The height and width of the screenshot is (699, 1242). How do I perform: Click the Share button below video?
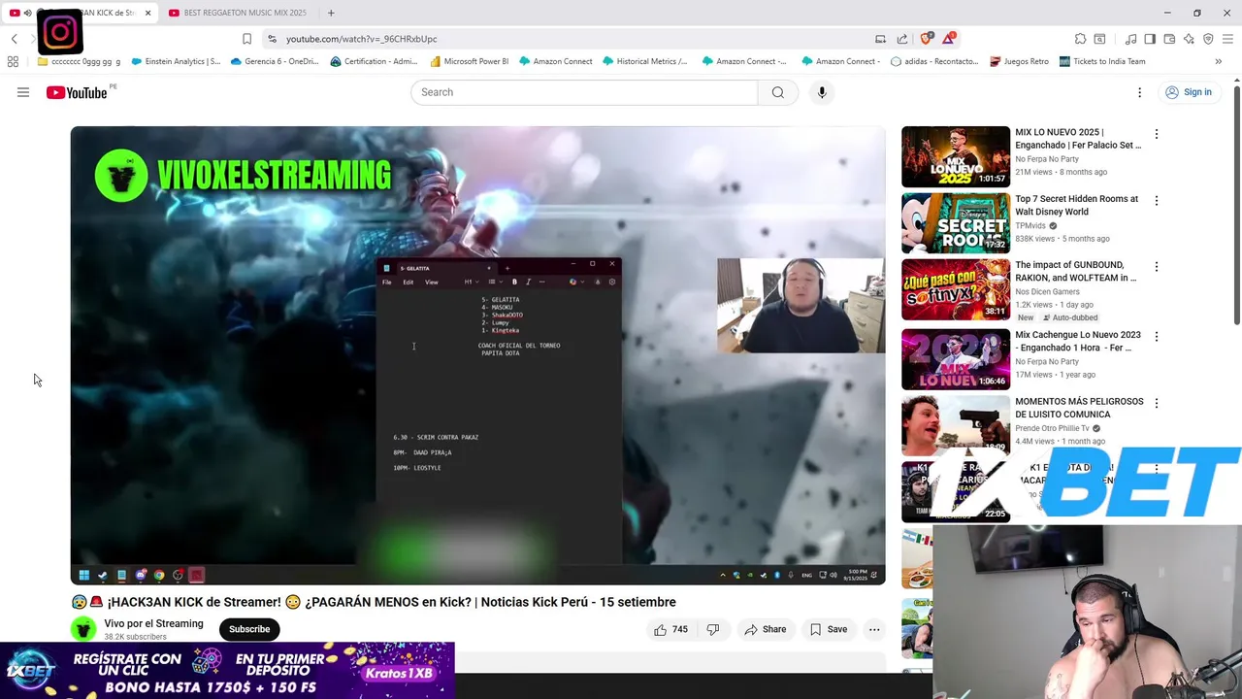765,629
